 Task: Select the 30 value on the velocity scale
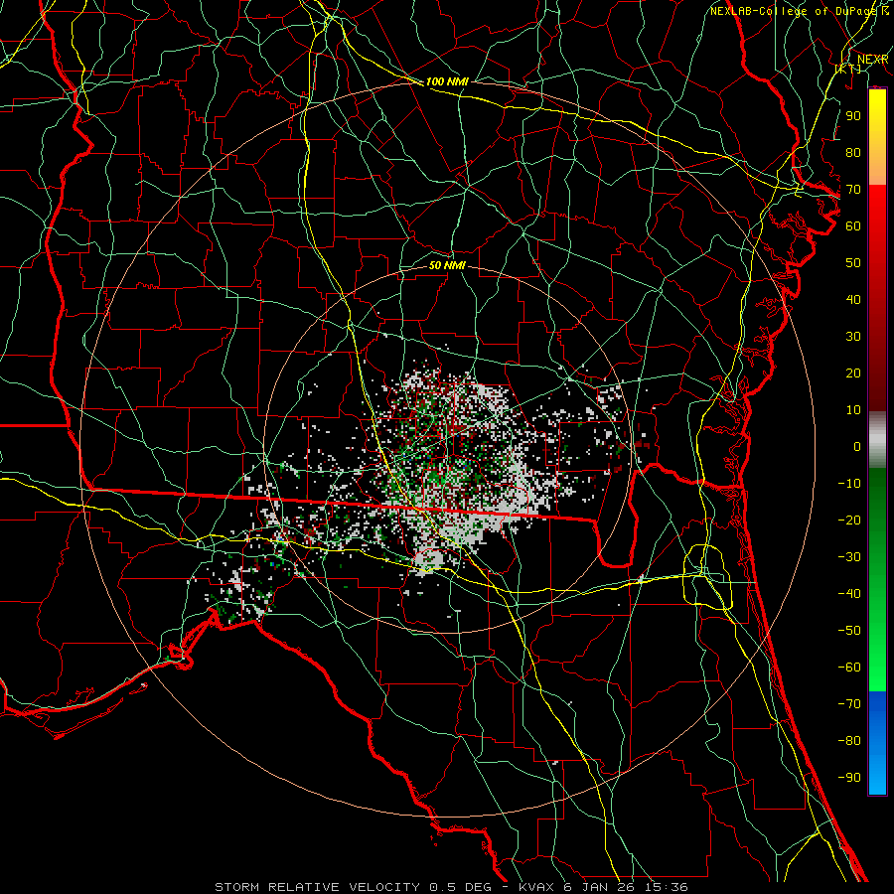[x=853, y=337]
